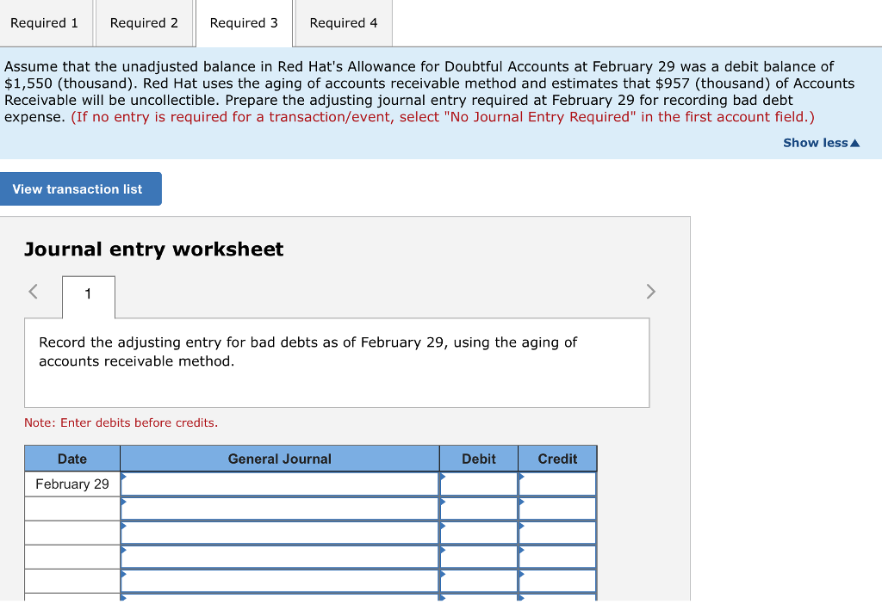Click Credit field in fourth row
The width and height of the screenshot is (882, 604).
[x=557, y=558]
